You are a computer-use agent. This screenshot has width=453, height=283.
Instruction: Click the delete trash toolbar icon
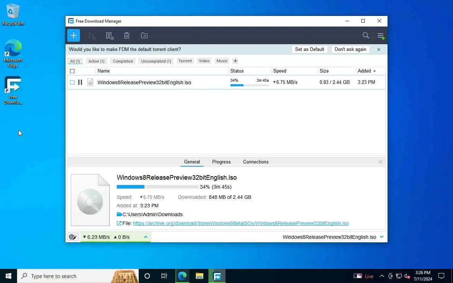127,35
